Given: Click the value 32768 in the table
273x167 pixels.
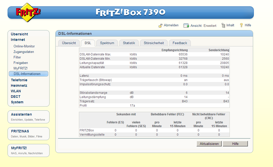Looking at the screenshot, I should [183, 59].
